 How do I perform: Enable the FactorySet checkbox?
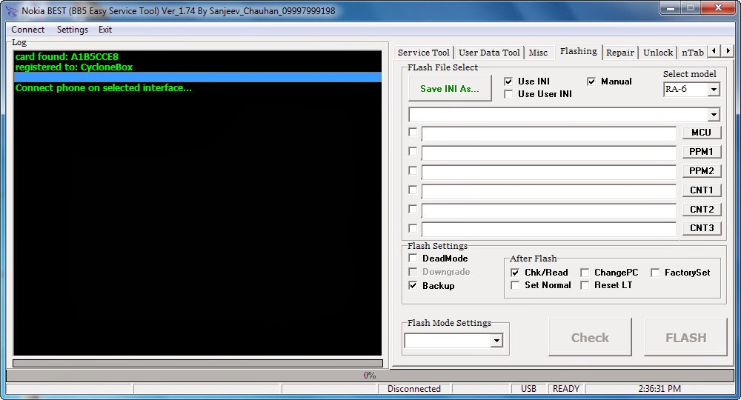655,273
